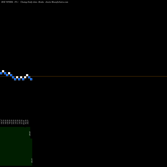
Task: Click the orange horizontal price line
Action: click(83, 76)
